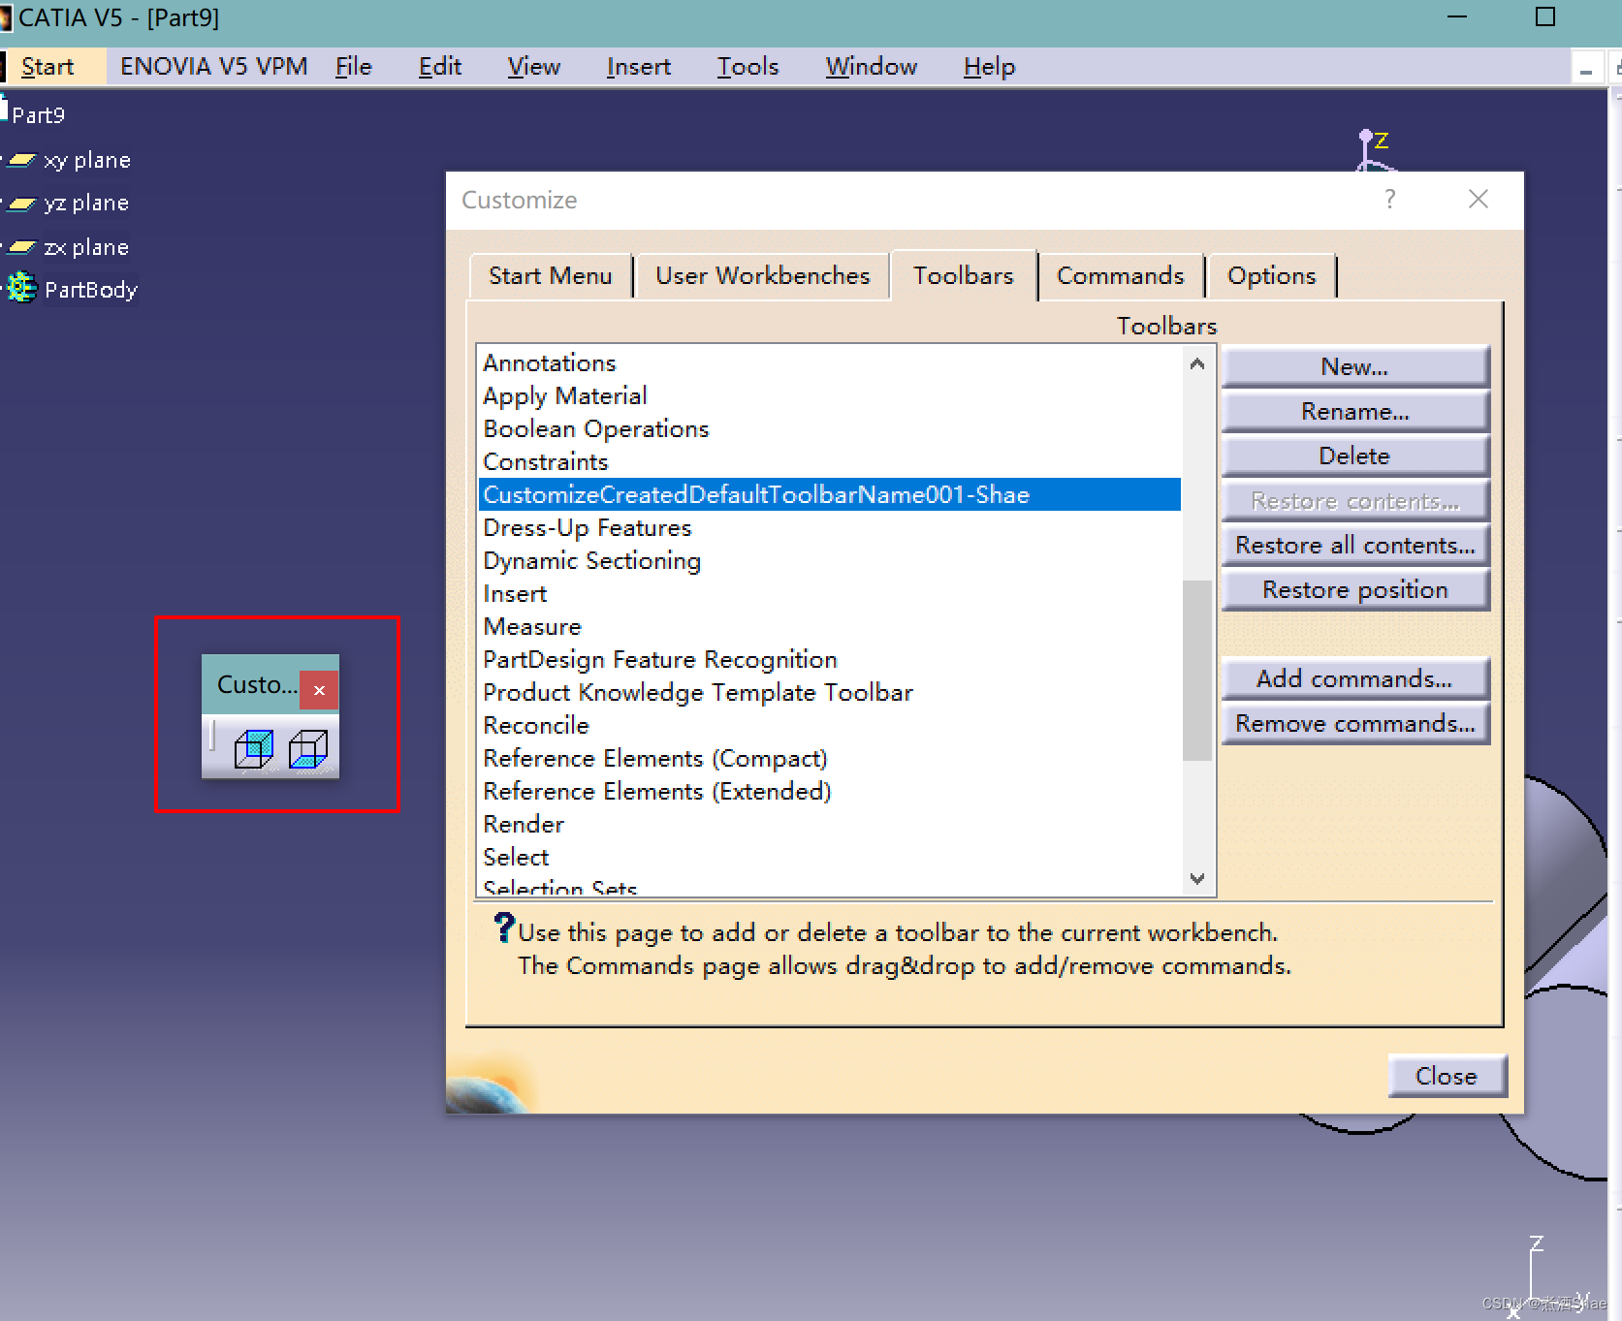This screenshot has width=1622, height=1321.
Task: Click the toolbars list scrollbar thumb
Action: (1197, 670)
